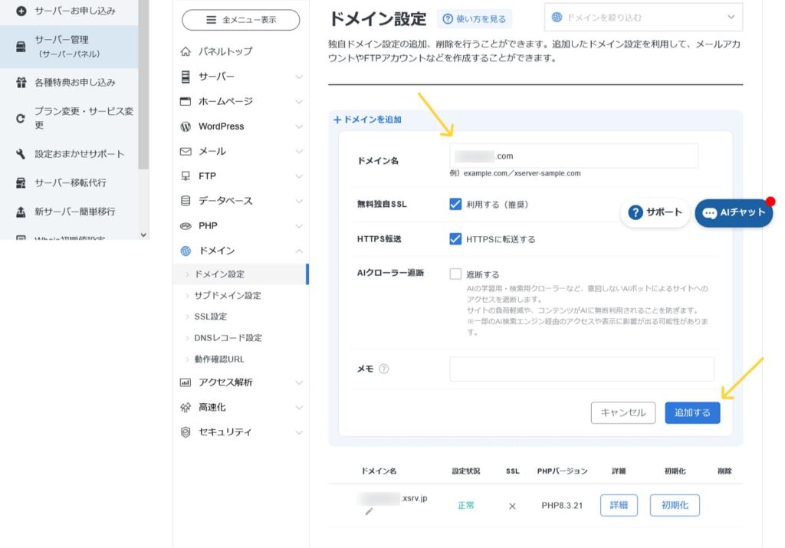Expand the アクセス解析 menu chevron
Image resolution: width=785 pixels, height=548 pixels.
299,383
